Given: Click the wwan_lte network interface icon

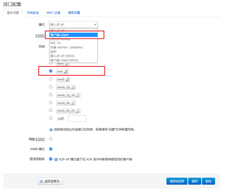Looking at the screenshot, I should pyautogui.click(x=73, y=103).
